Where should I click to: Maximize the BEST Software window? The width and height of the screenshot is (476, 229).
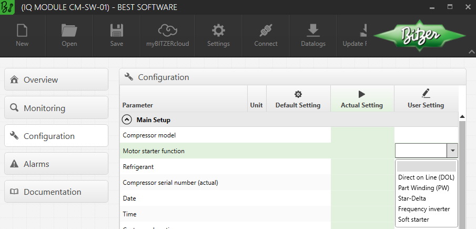click(x=450, y=7)
